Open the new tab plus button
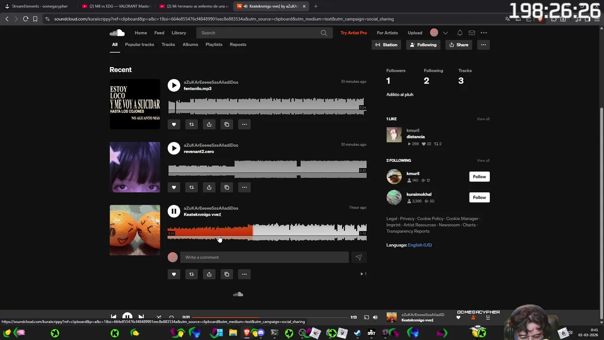This screenshot has width=604, height=340. [316, 6]
